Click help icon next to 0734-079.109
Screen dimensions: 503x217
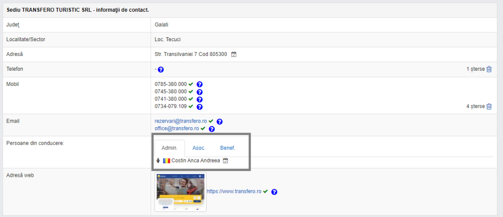click(199, 107)
